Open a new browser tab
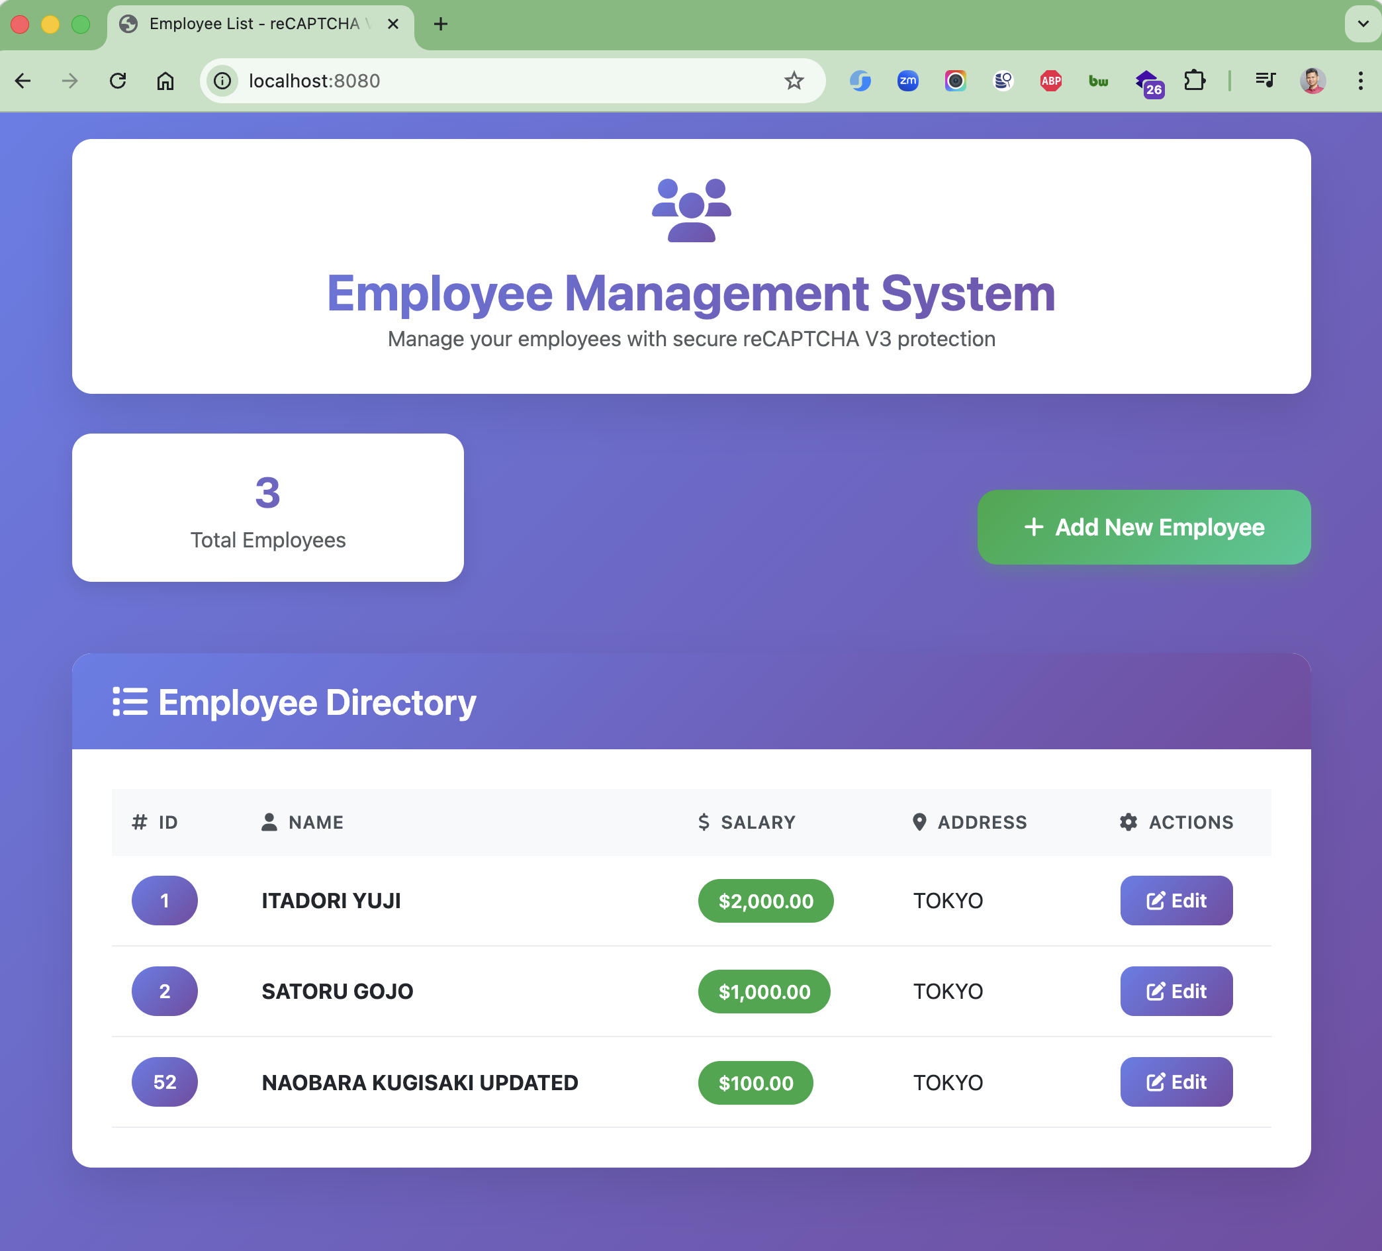 [x=441, y=24]
